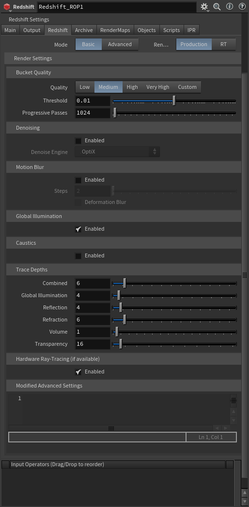Set Quality to Very High

158,87
